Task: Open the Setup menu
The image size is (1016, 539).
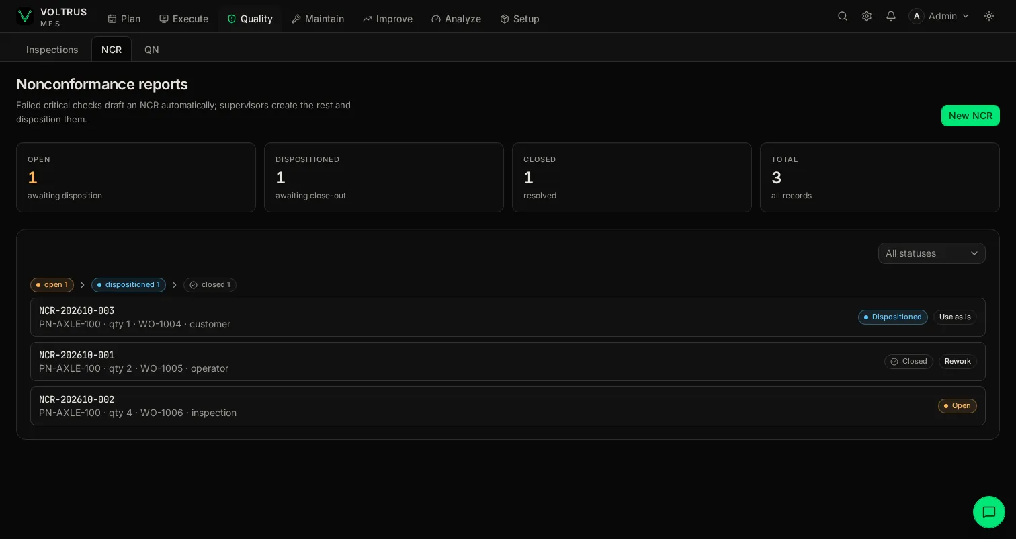Action: [x=520, y=19]
